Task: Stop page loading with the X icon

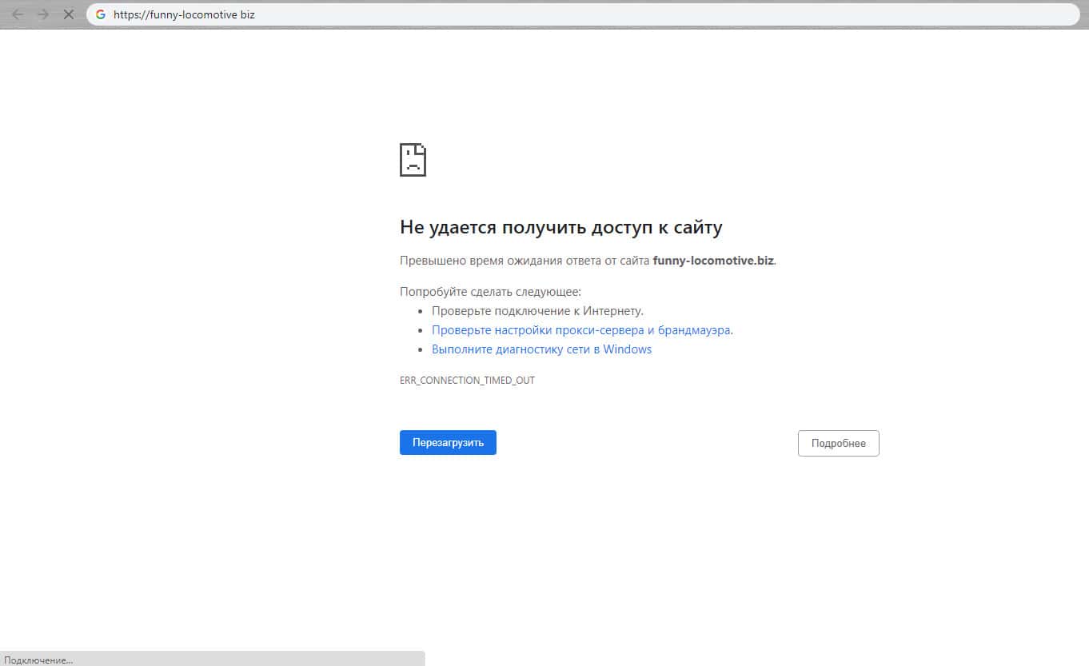Action: 69,14
